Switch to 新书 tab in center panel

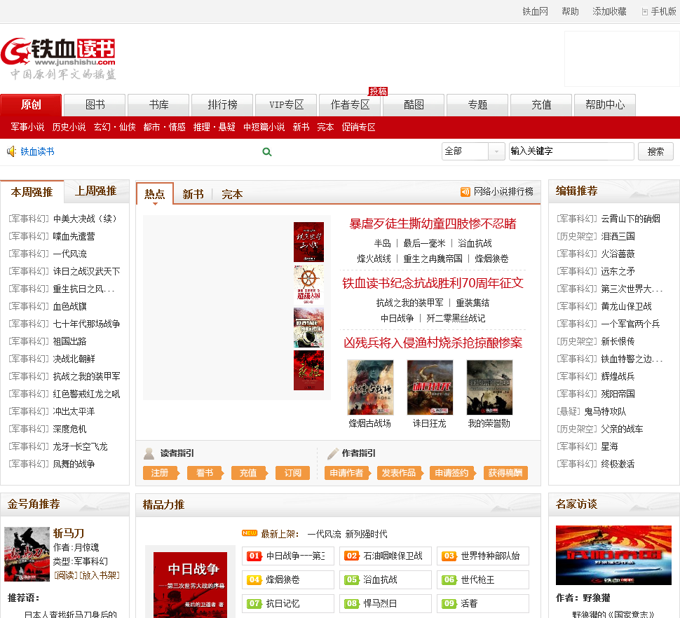pyautogui.click(x=193, y=194)
